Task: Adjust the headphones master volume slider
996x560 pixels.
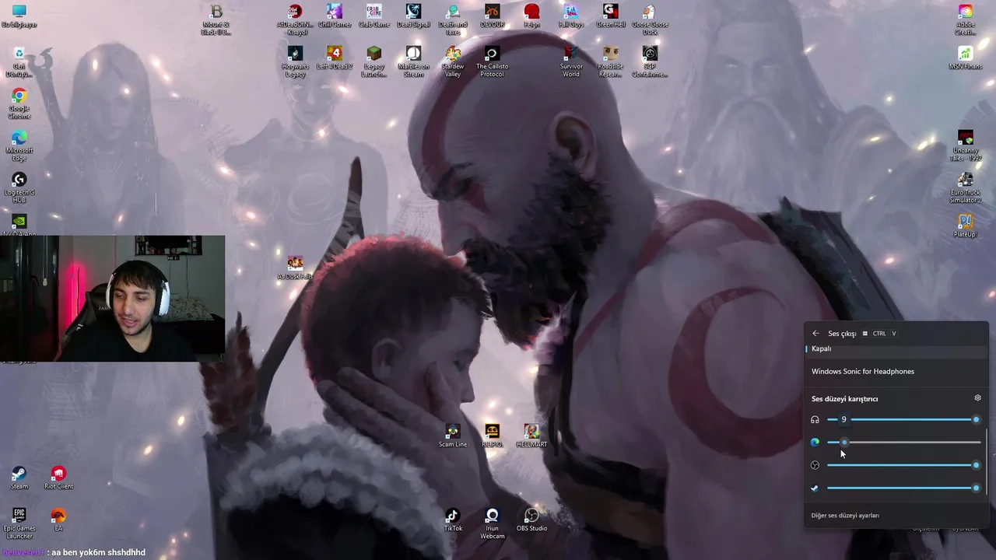Action: [x=903, y=420]
